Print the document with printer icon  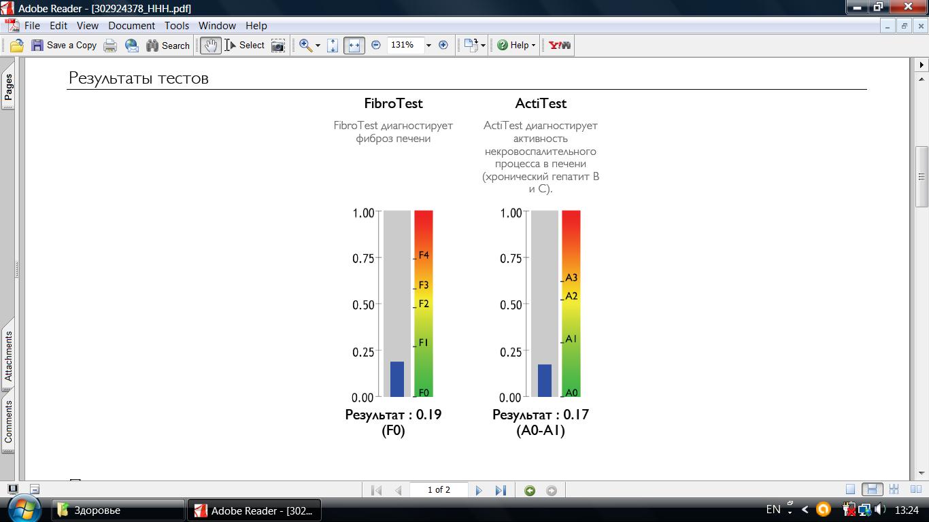tap(110, 46)
